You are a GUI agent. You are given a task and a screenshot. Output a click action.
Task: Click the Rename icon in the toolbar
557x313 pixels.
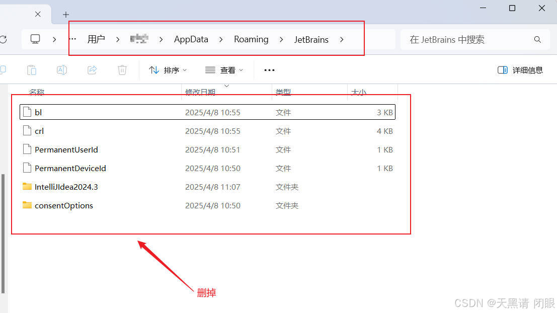point(61,70)
